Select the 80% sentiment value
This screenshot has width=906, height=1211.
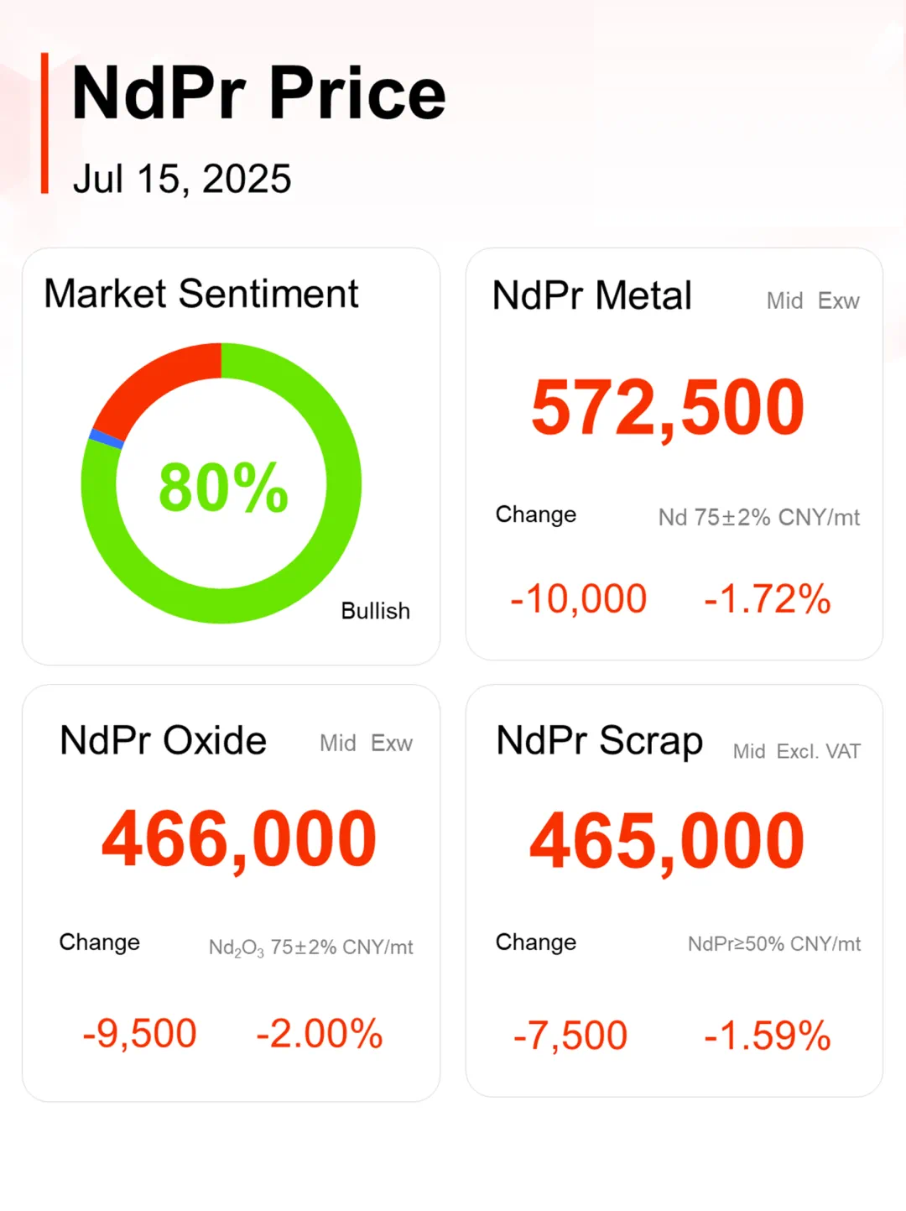[x=223, y=487]
